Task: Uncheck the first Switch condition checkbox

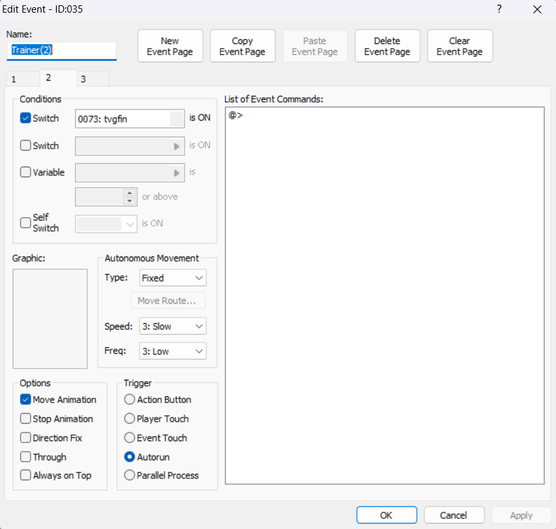Action: [26, 119]
